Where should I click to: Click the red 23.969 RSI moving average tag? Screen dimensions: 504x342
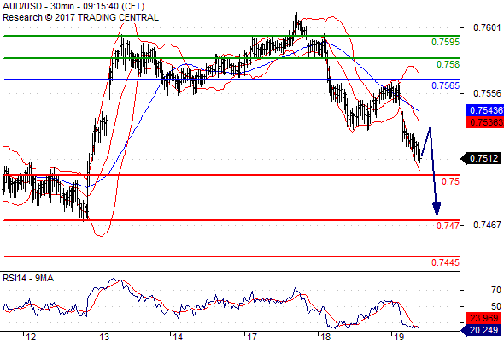pyautogui.click(x=483, y=319)
